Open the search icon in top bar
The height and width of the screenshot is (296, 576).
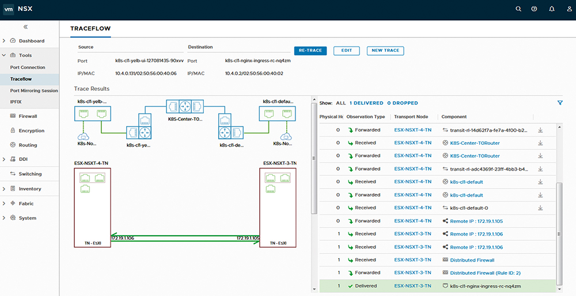[x=518, y=9]
